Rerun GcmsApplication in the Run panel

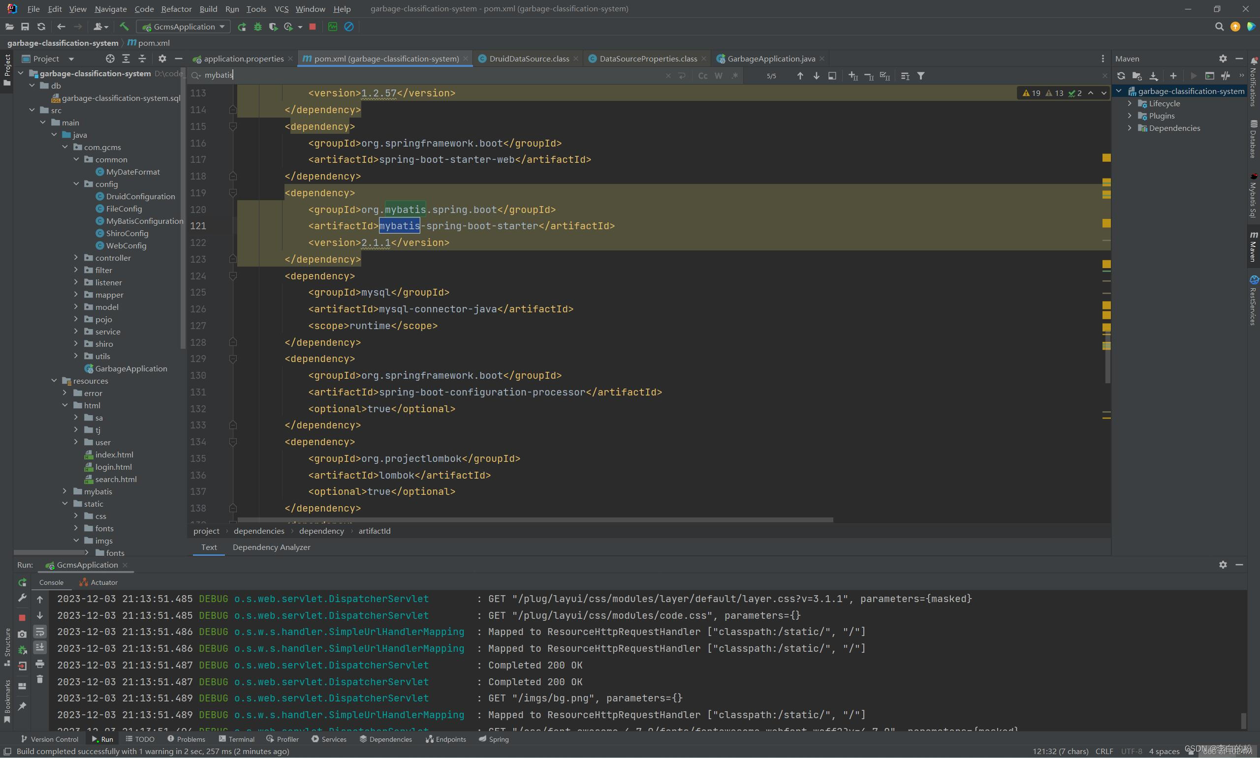(x=23, y=582)
